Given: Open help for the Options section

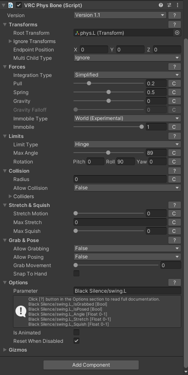Looking at the screenshot, I should click(x=174, y=283).
